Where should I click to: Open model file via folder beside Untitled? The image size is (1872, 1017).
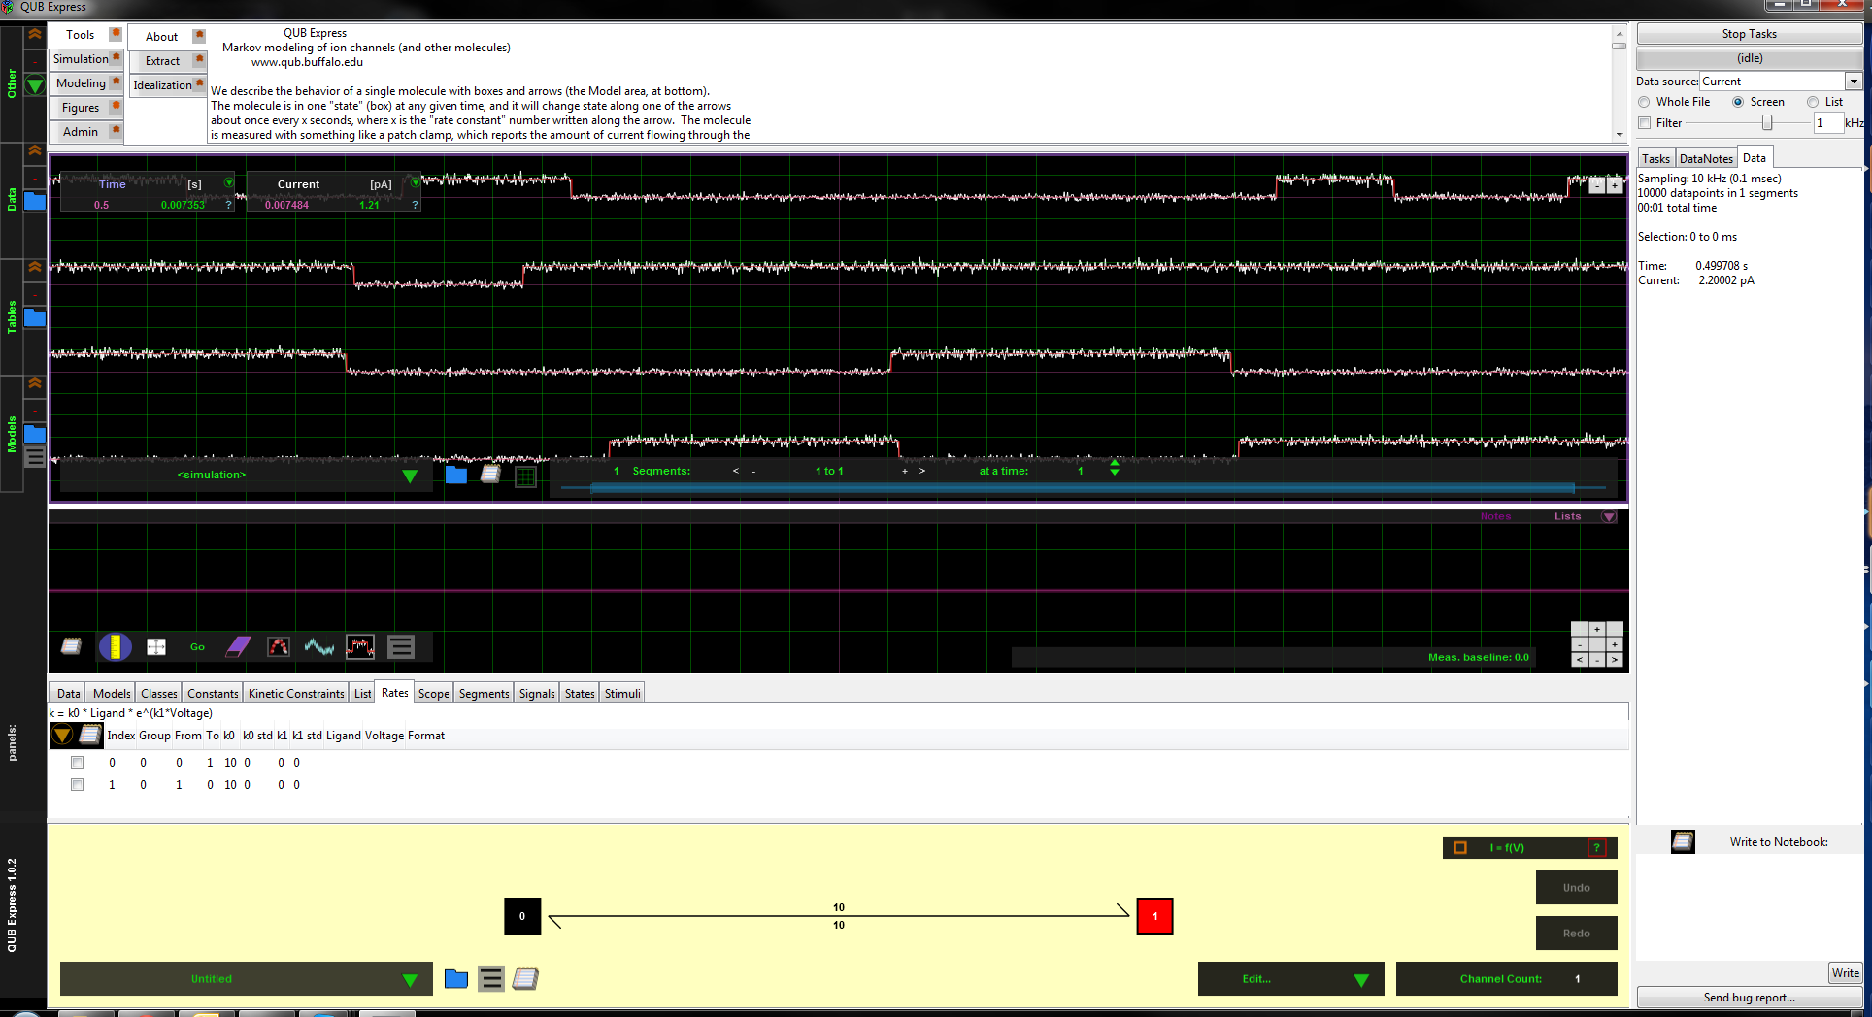(456, 979)
